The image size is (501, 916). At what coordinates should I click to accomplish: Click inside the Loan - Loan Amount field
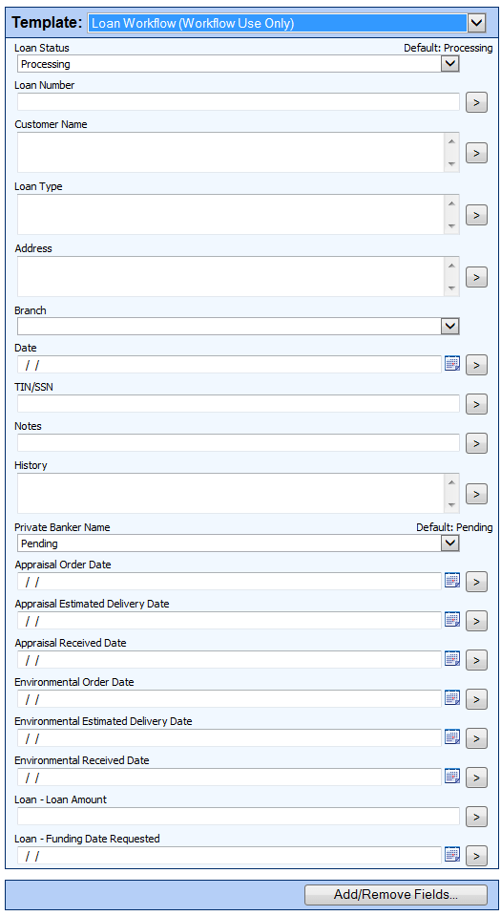[x=239, y=816]
